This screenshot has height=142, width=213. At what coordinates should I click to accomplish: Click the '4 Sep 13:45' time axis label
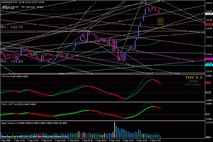coord(128,140)
